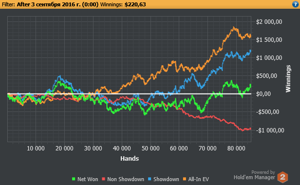Toggle the red Non Showdown legend swatch
300x185 pixels.
[x=104, y=179]
